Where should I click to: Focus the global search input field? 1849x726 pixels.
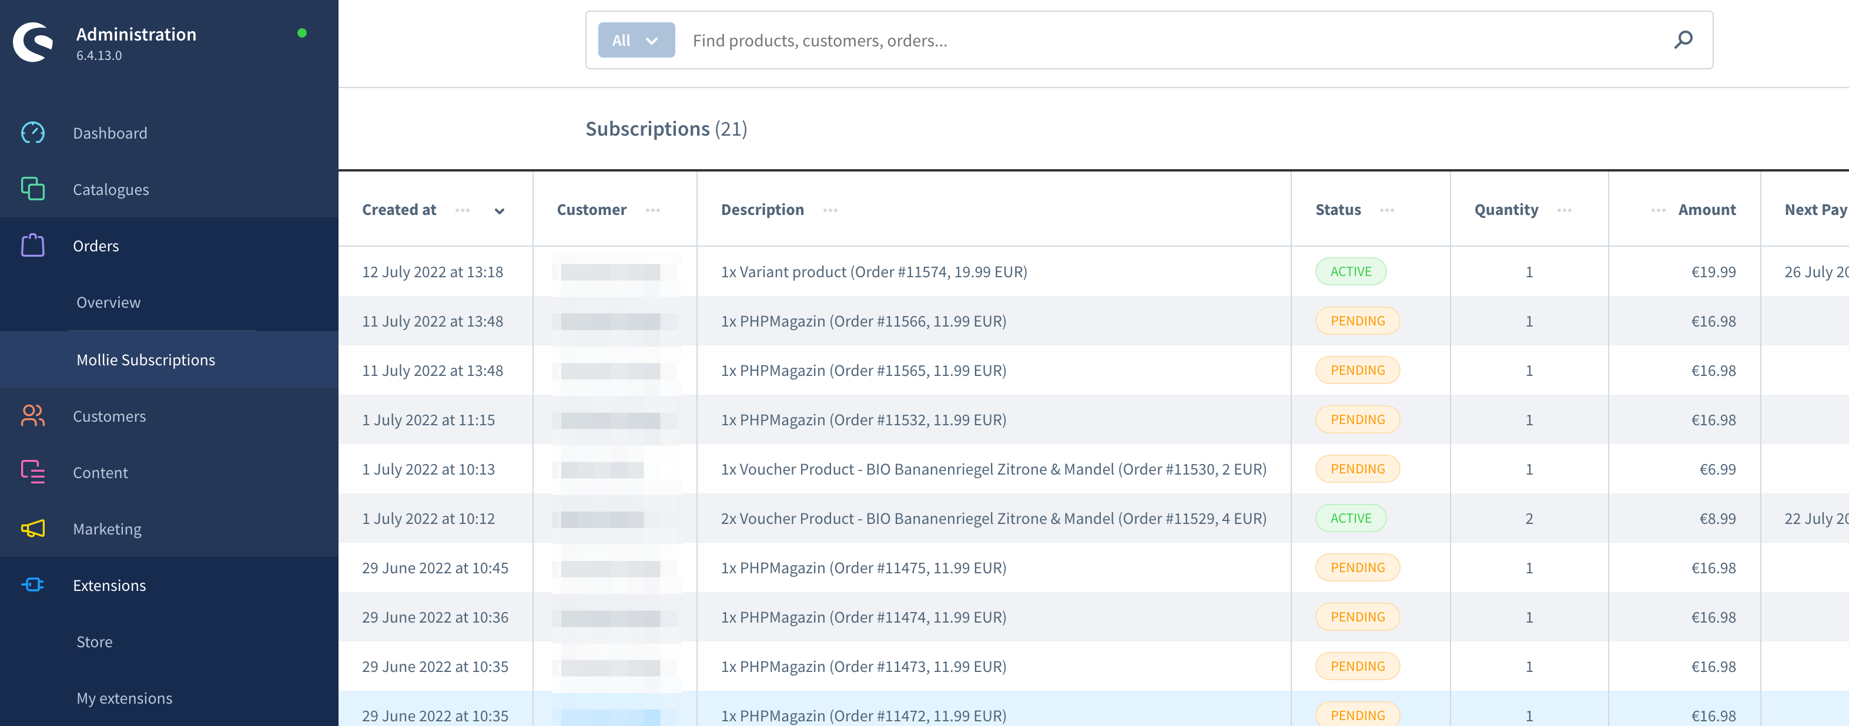click(x=1148, y=40)
